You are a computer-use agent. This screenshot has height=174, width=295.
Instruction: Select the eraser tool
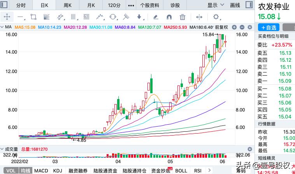pos(156,17)
